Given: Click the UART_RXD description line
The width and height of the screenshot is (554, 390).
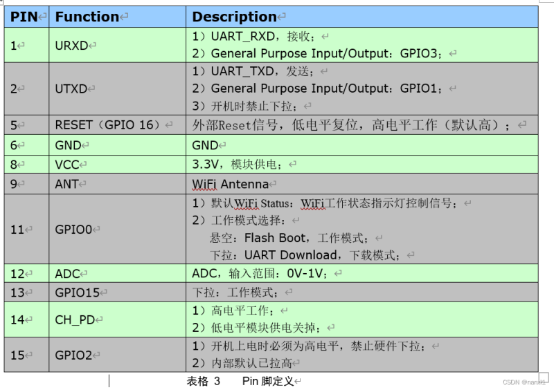Looking at the screenshot, I should (255, 36).
